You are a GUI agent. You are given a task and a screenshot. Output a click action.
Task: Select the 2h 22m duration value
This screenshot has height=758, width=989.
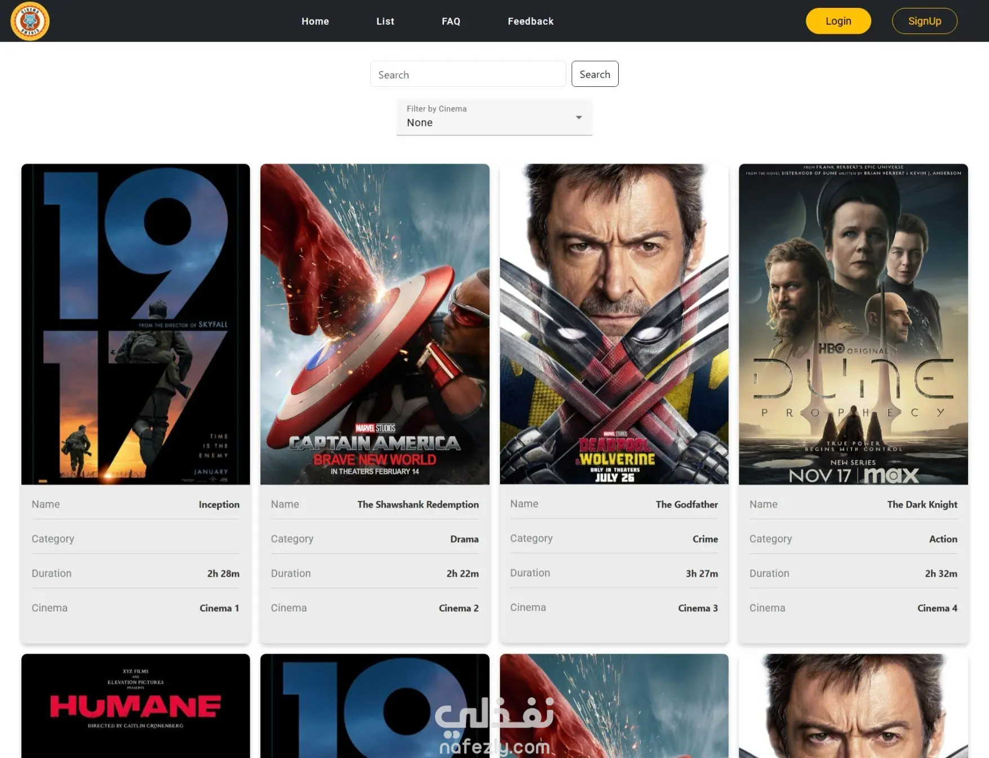click(463, 574)
